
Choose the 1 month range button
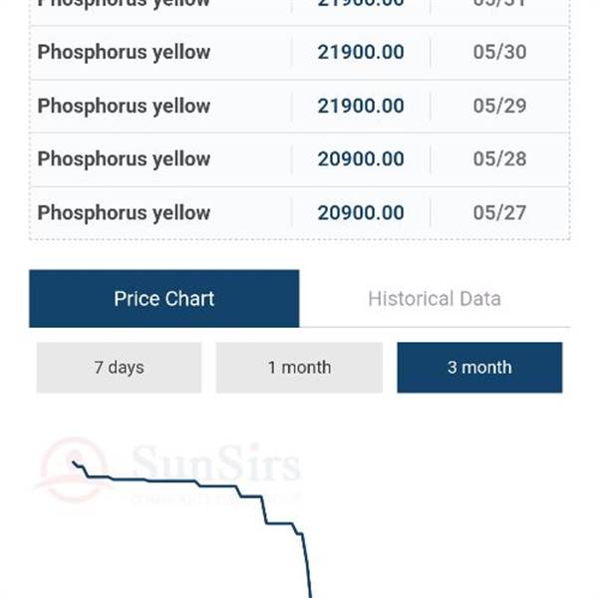coord(299,368)
